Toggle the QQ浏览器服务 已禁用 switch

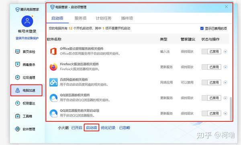tap(211, 113)
